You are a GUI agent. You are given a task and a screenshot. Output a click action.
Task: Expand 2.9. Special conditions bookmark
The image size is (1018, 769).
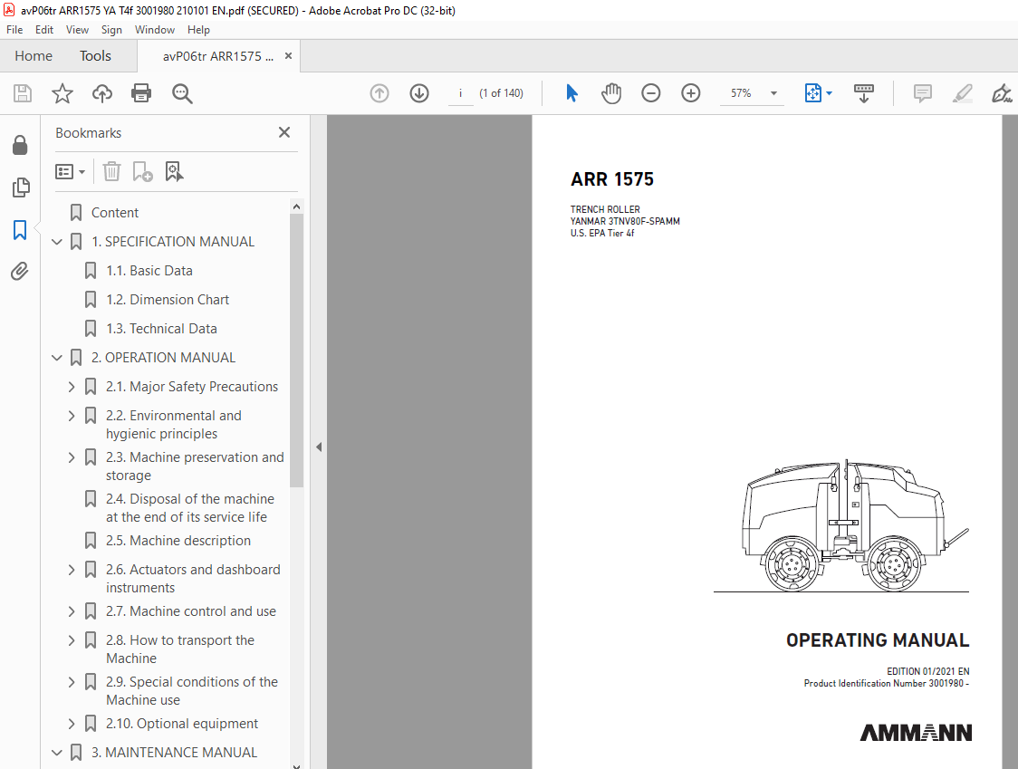tap(72, 682)
